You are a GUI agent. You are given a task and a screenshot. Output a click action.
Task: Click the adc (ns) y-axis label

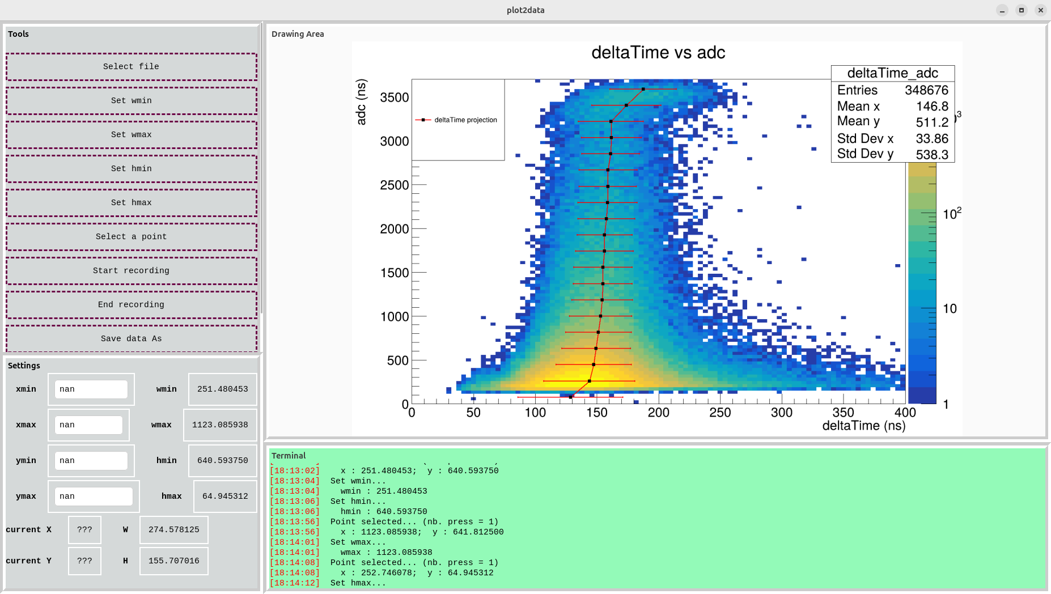click(361, 102)
